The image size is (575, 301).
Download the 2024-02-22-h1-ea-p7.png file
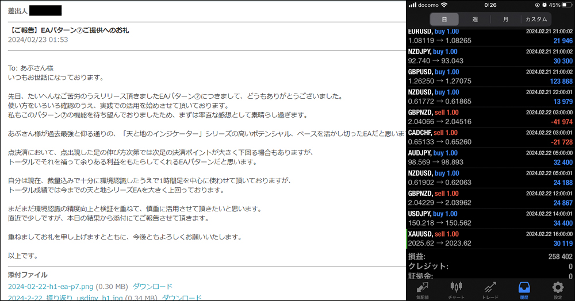pyautogui.click(x=152, y=287)
